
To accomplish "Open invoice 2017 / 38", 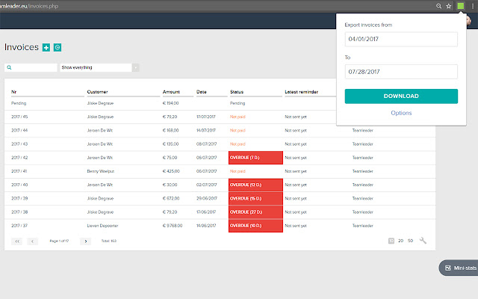I will tap(19, 212).
